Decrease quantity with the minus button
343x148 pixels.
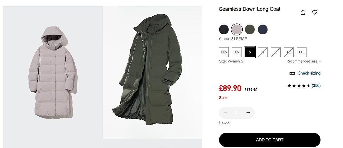click(225, 113)
